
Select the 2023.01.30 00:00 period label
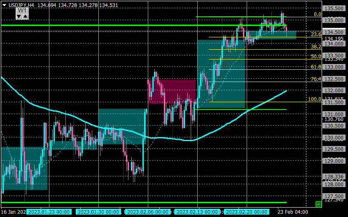click(x=98, y=212)
